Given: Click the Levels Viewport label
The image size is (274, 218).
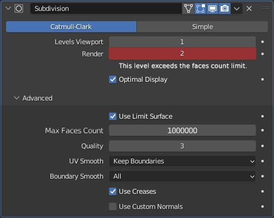Looking at the screenshot, I should (79, 42).
